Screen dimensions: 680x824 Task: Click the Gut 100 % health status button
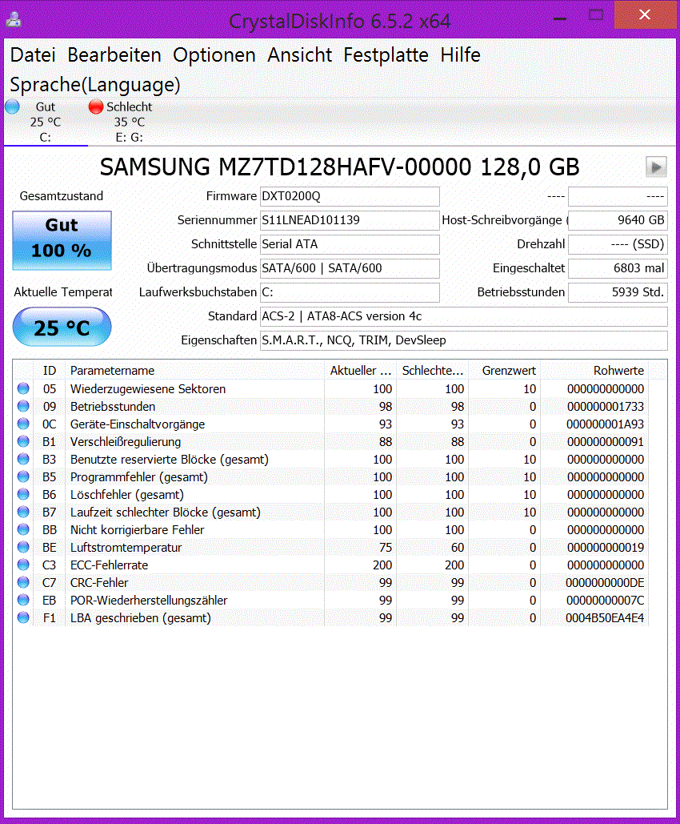[62, 240]
